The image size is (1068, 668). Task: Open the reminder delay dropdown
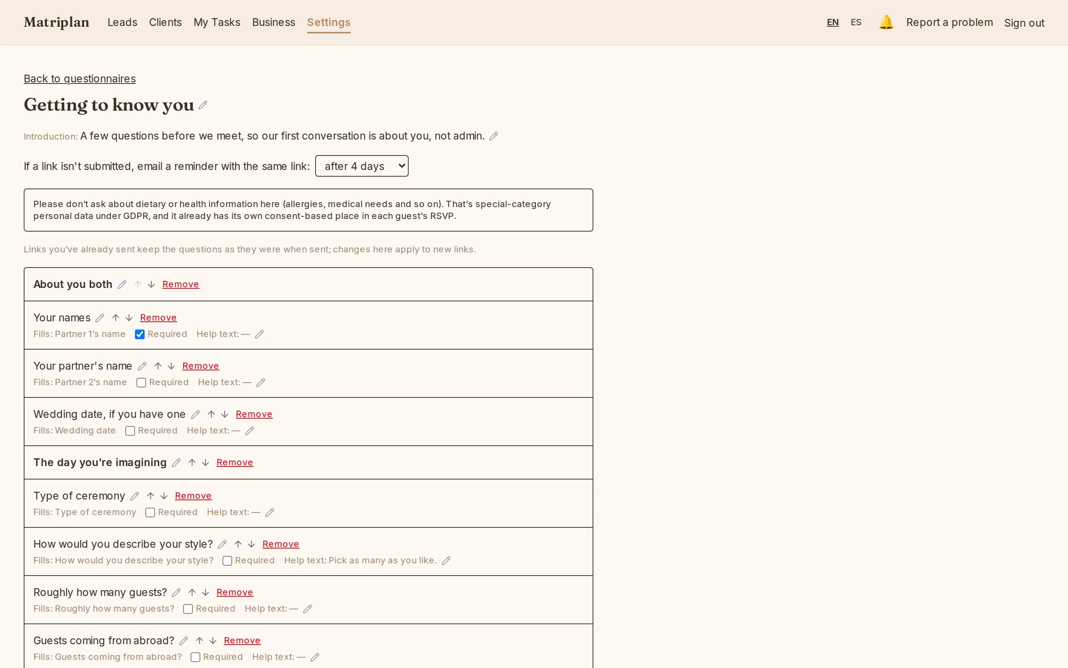(x=362, y=166)
